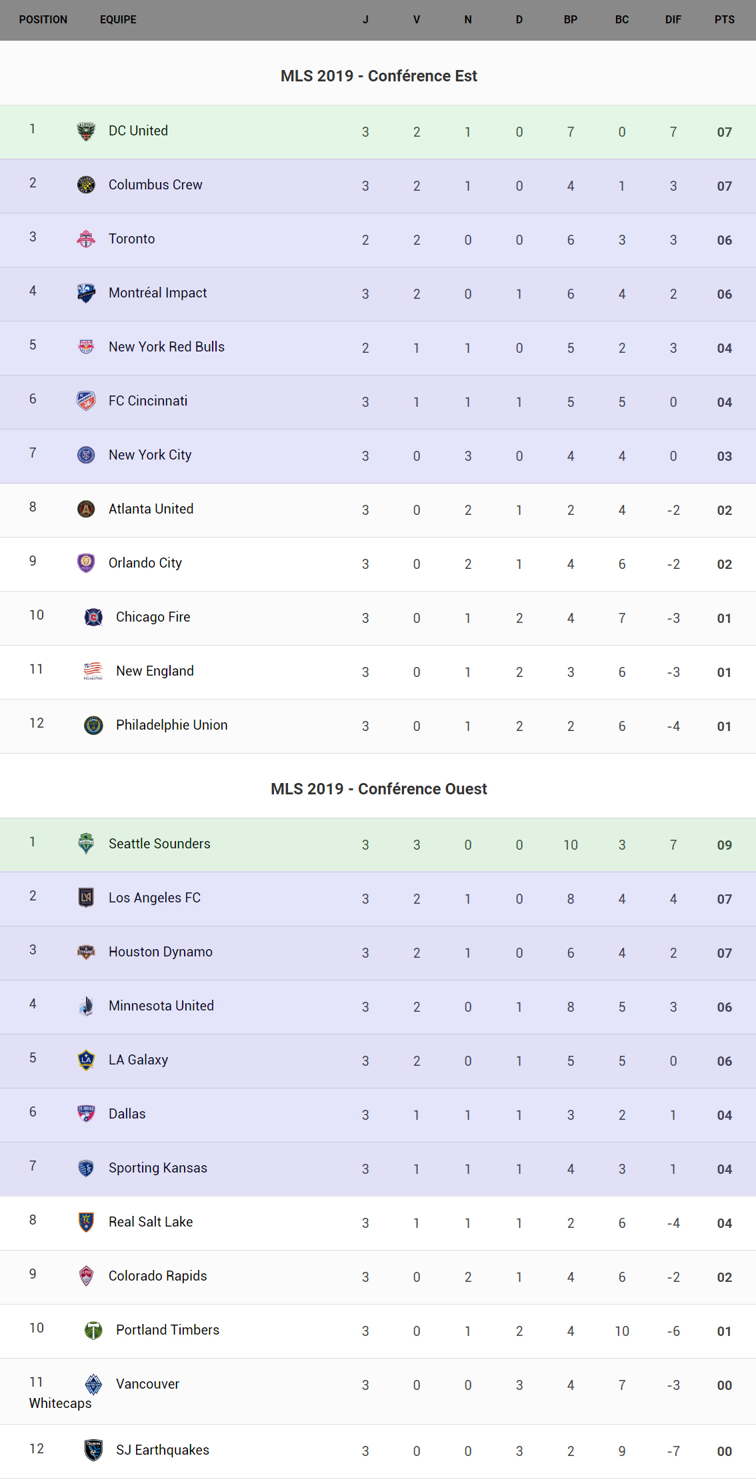Screen dimensions: 756x1480
Task: Click the SJ Earthquakes badge icon
Action: 93,1450
